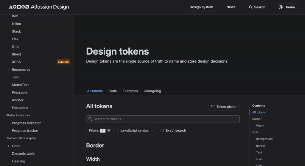
Task: Open the JavaScript syntax dropdown
Action: pos(136,130)
